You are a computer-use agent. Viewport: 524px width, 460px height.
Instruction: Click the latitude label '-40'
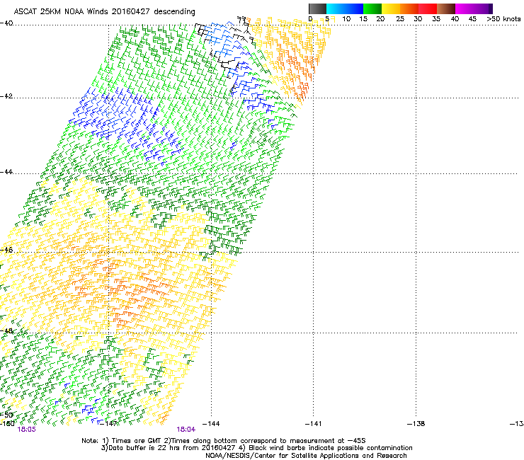coord(6,23)
